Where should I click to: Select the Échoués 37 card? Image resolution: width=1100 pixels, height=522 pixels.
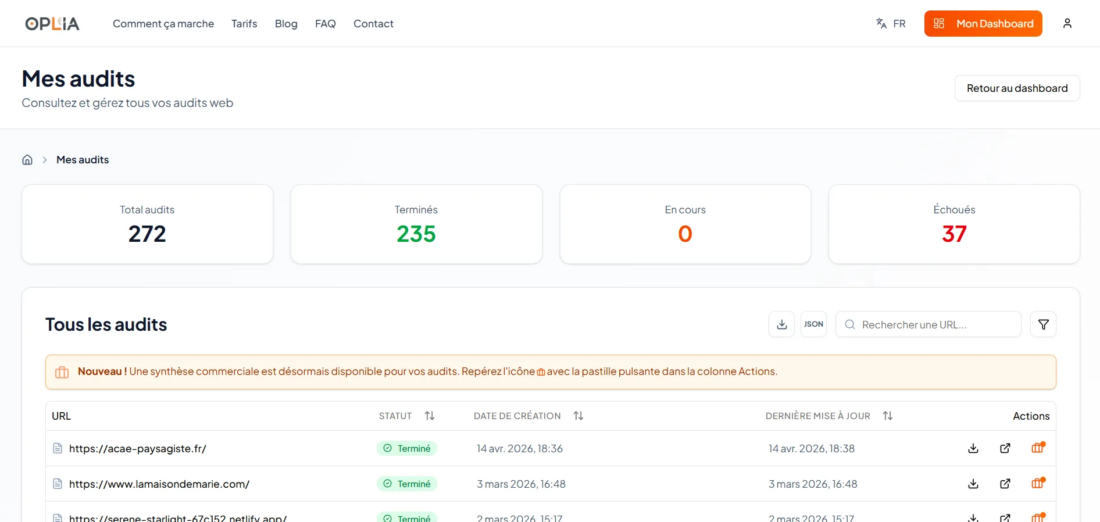coord(954,224)
